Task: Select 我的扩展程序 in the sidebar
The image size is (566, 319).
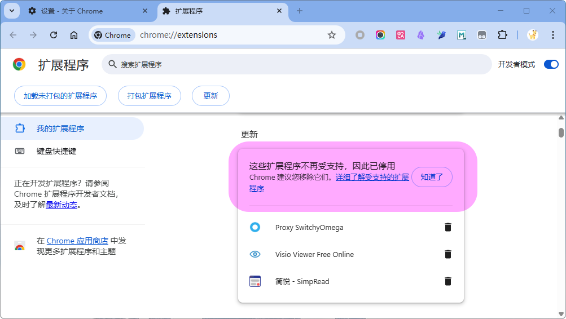Action: pos(72,129)
